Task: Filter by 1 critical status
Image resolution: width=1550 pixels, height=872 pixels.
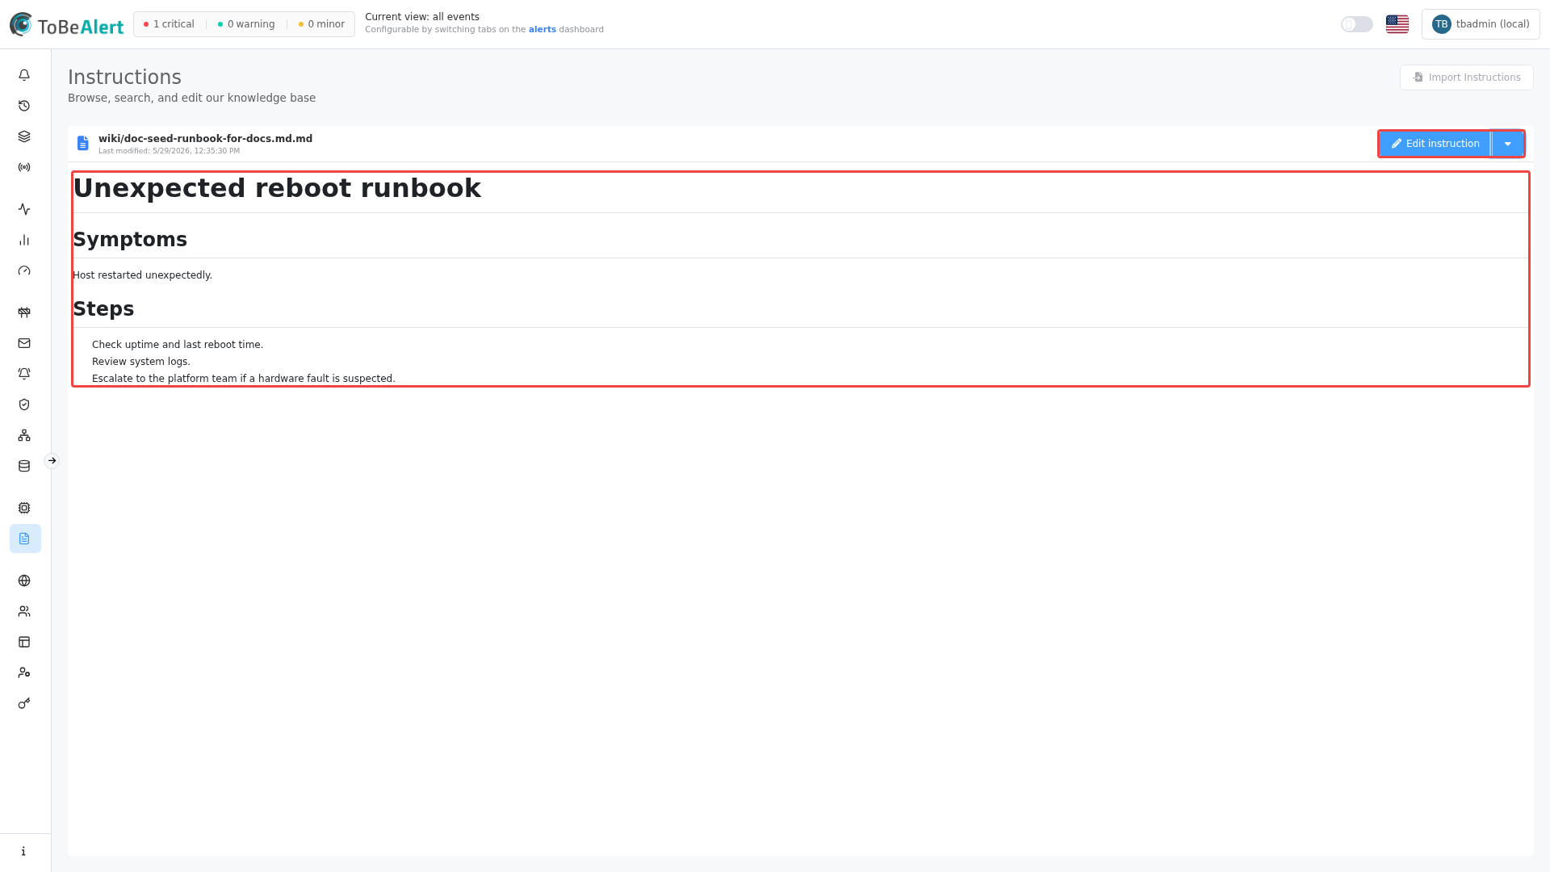Action: (x=169, y=24)
